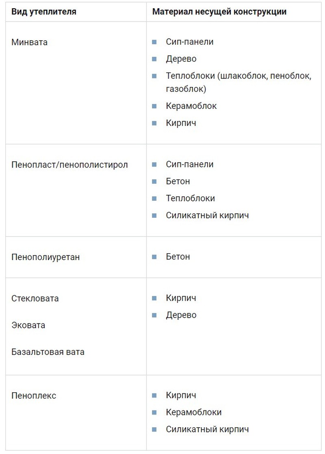
Task: Select the "Пенопласт/пенополистирол" cell
Action: 70,165
